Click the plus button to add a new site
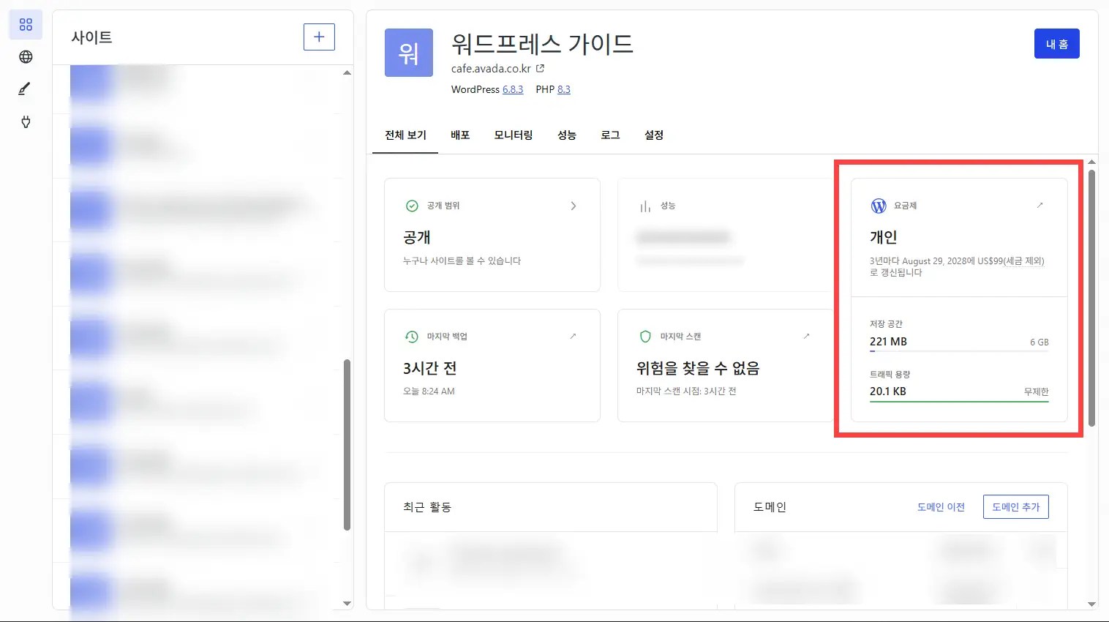 (319, 37)
